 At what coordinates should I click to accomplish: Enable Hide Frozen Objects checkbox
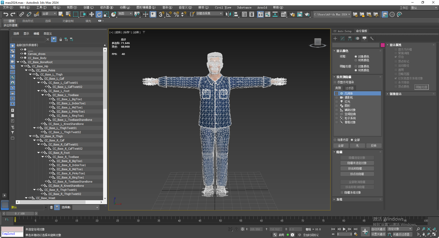(x=342, y=193)
